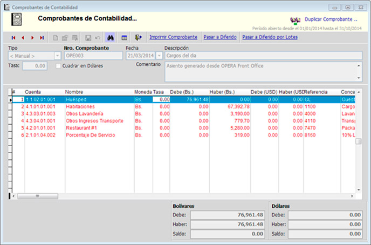
Task: Select the Habitaciones account row
Action: pos(80,107)
